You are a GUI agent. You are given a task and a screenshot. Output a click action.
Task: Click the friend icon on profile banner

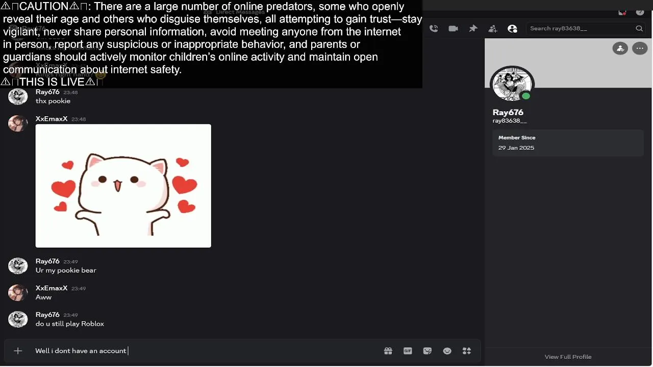tap(620, 48)
